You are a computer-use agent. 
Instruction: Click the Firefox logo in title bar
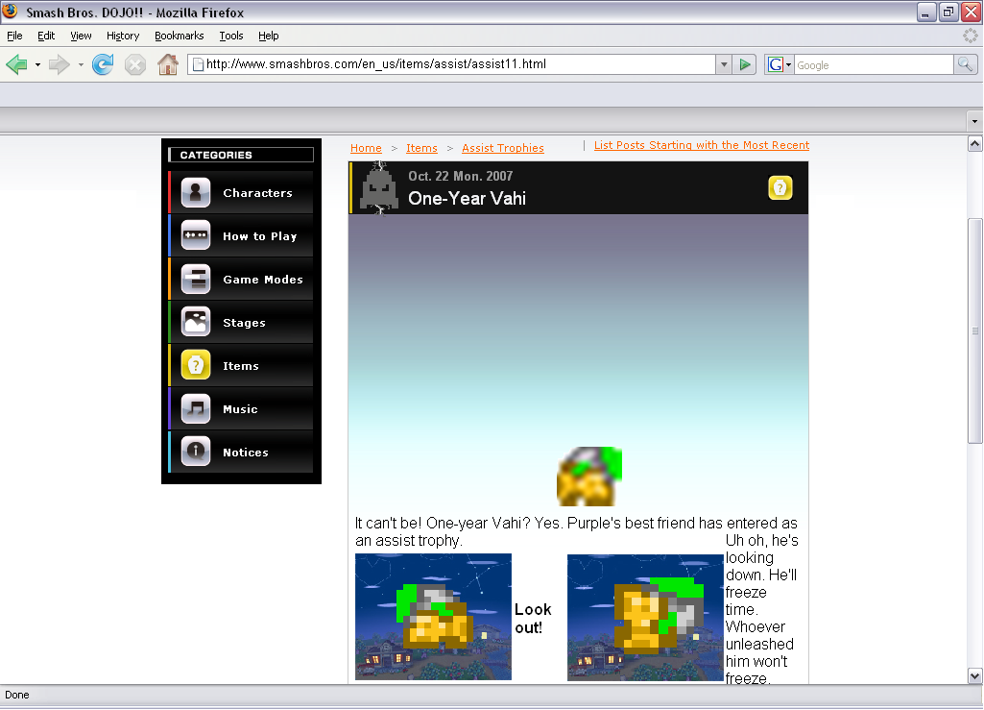tap(11, 12)
